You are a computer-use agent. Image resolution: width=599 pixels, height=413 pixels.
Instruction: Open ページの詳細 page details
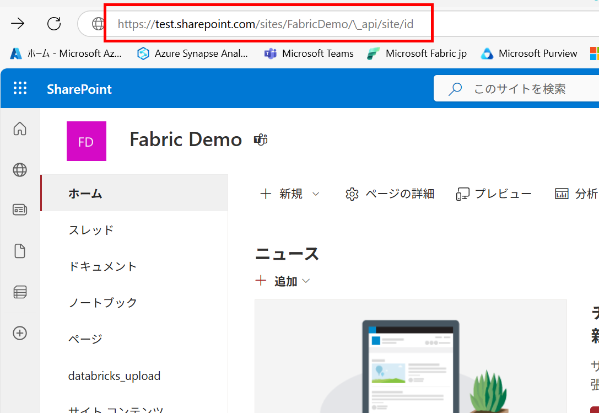390,194
